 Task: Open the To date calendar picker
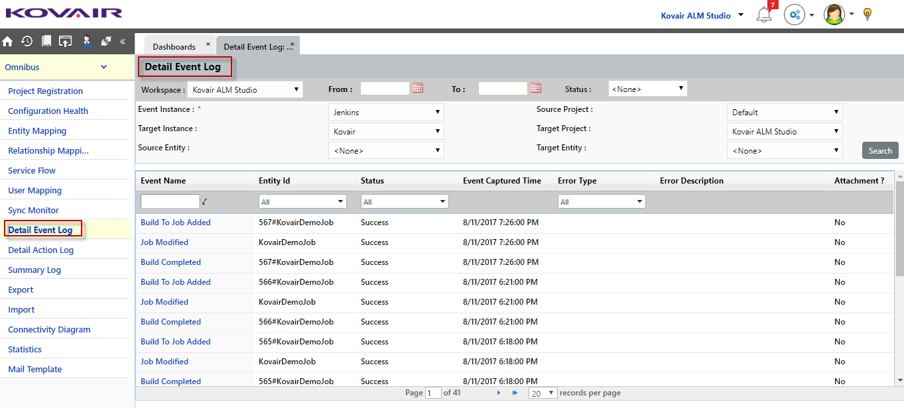tap(536, 88)
